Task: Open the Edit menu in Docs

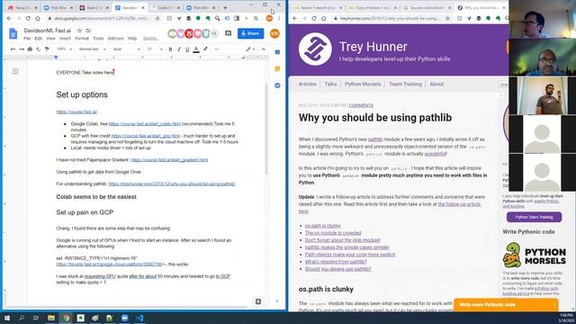Action: 39,39
